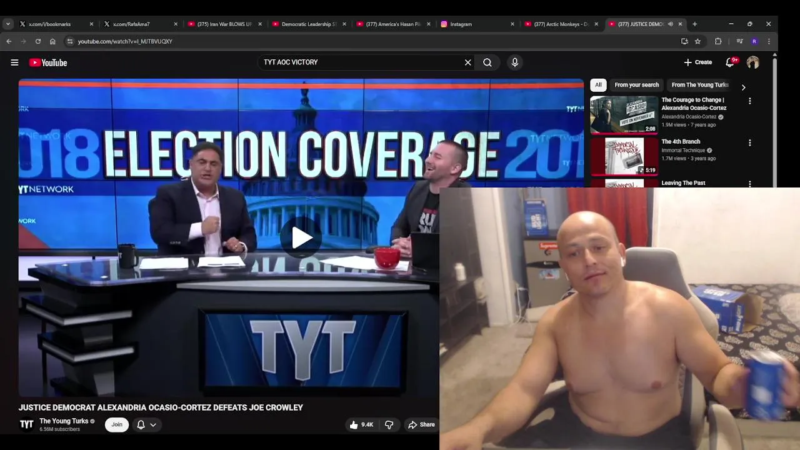Open browser extensions puzzle icon
The image size is (800, 450).
[x=718, y=41]
